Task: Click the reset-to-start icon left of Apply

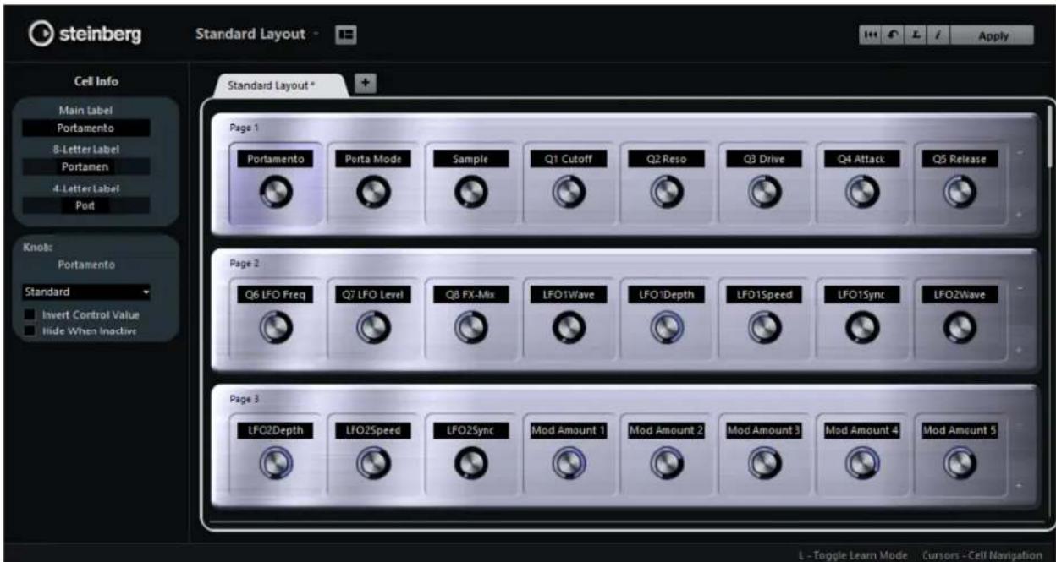Action: (868, 36)
